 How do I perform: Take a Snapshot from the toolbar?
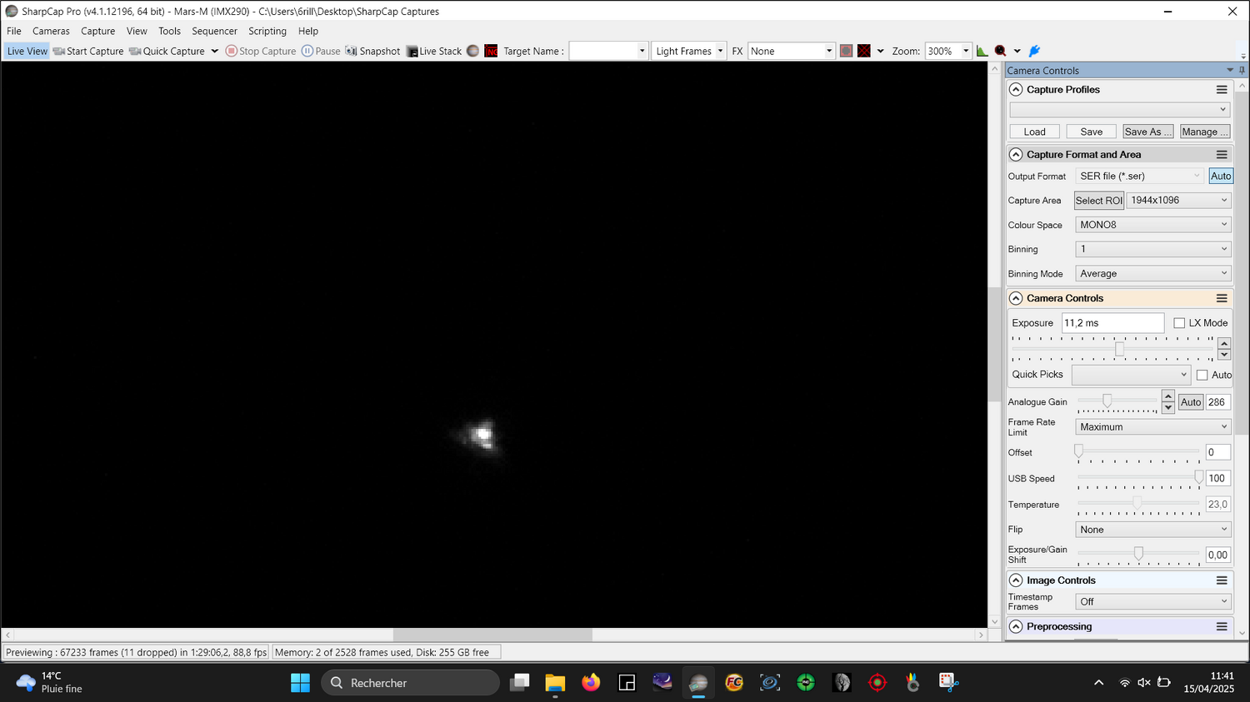click(372, 51)
